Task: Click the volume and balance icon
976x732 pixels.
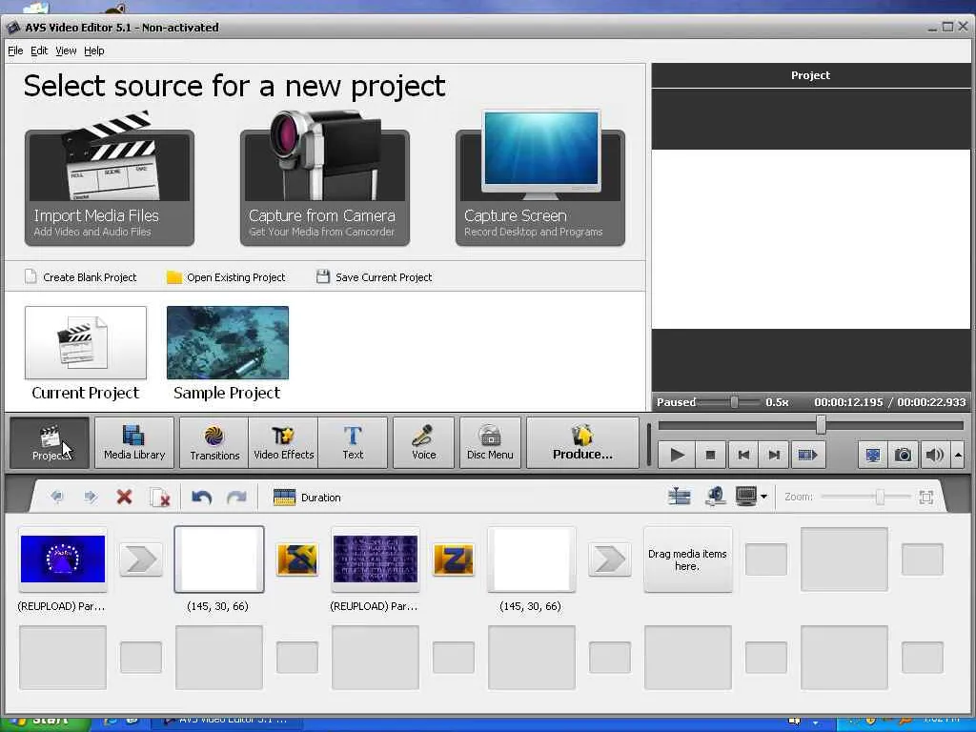Action: point(715,496)
